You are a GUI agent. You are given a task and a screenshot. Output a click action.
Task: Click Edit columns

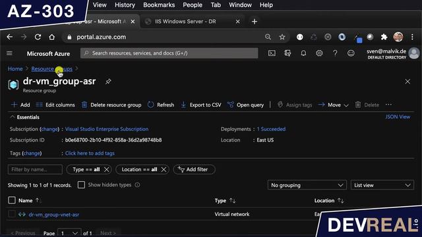55,105
